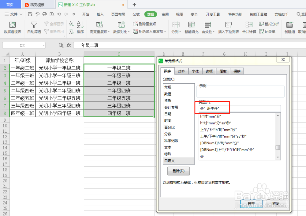Switch to the 公式 ribbon tab

(136, 14)
